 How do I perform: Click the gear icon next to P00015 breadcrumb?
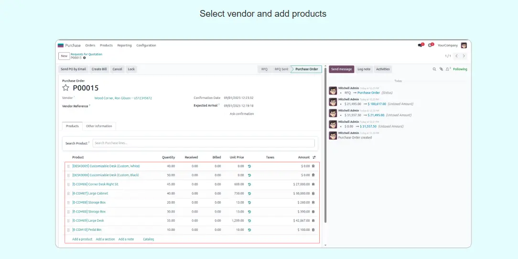(85, 58)
